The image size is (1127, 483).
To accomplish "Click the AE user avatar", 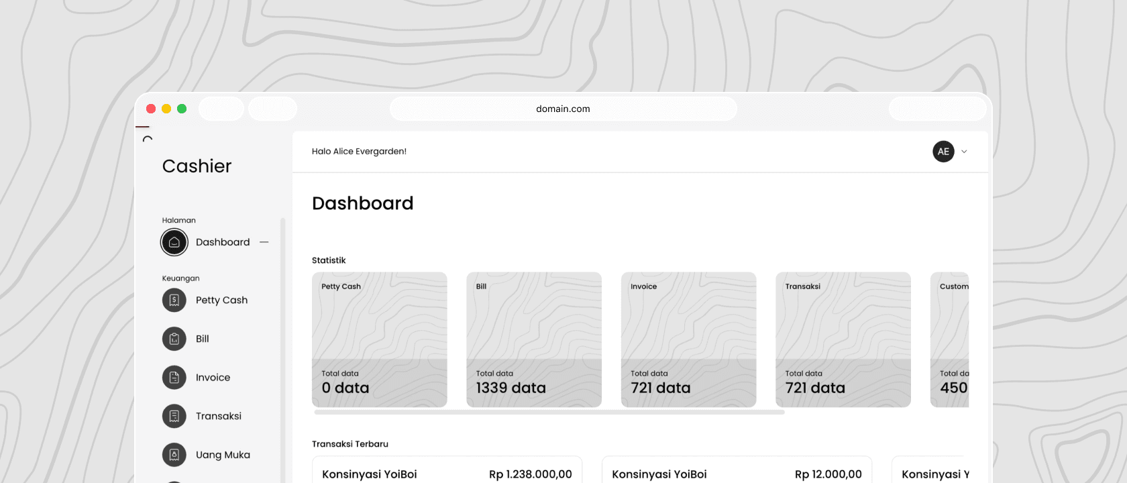I will (943, 152).
